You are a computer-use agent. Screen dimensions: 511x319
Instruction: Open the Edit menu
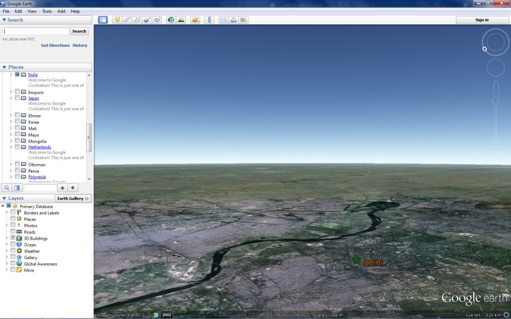click(18, 11)
